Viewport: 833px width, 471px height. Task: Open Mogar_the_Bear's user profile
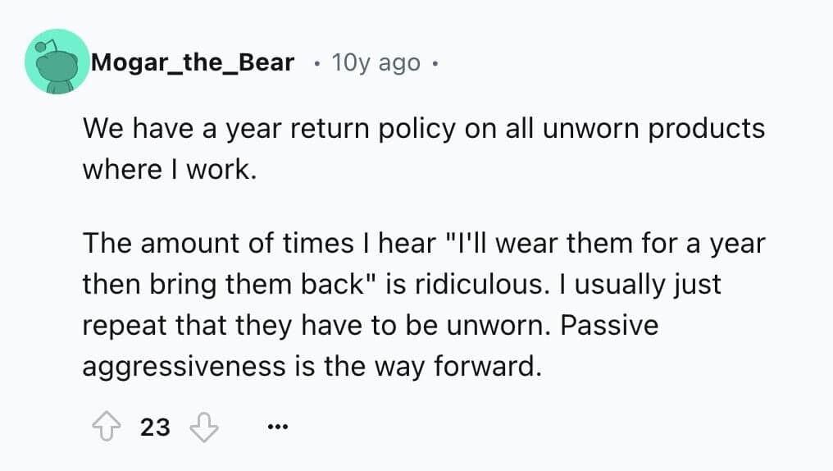point(193,62)
